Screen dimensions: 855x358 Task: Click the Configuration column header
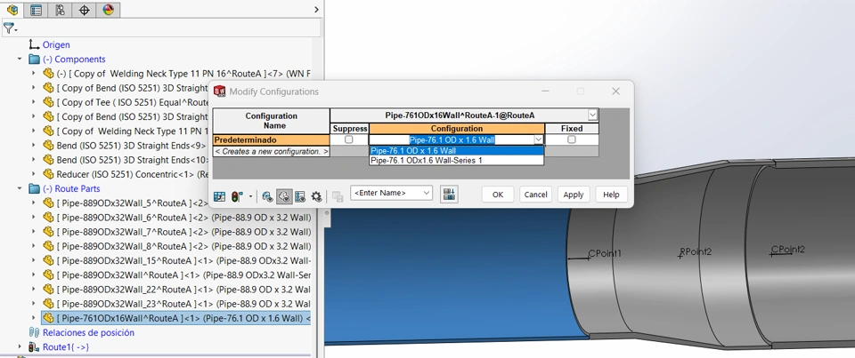coord(457,129)
